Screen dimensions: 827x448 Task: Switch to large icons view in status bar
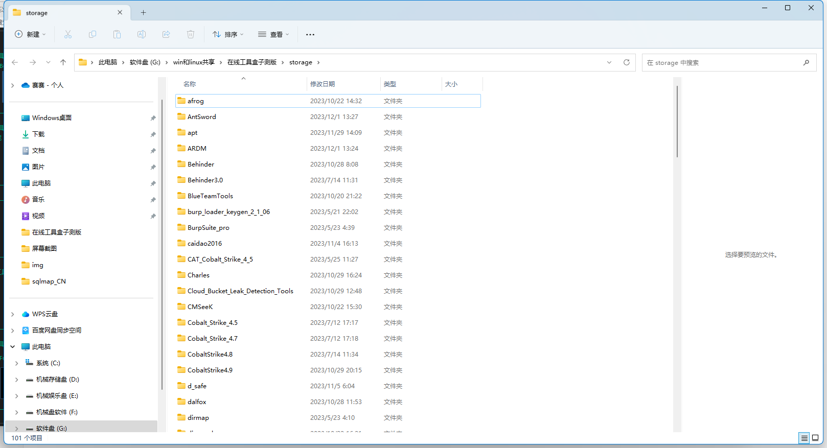point(815,438)
